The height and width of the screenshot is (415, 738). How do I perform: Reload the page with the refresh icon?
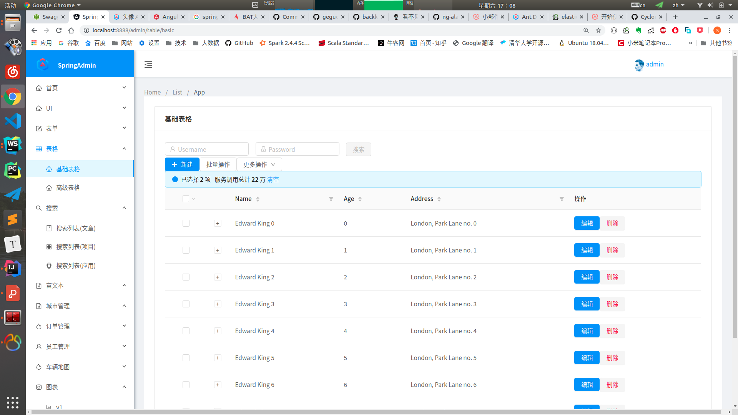(59, 30)
